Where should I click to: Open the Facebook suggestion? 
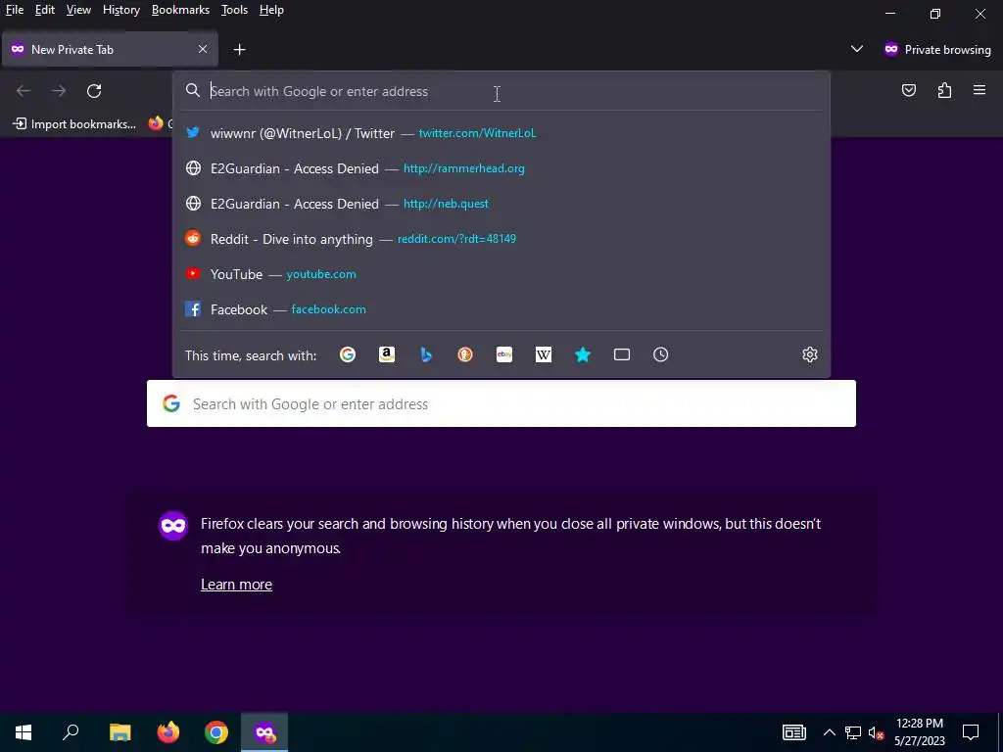tap(501, 308)
